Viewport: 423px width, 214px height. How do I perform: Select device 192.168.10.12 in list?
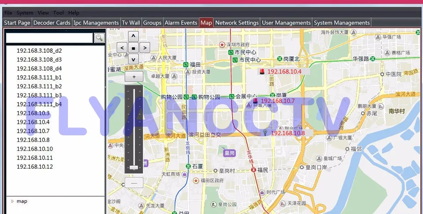click(x=34, y=167)
